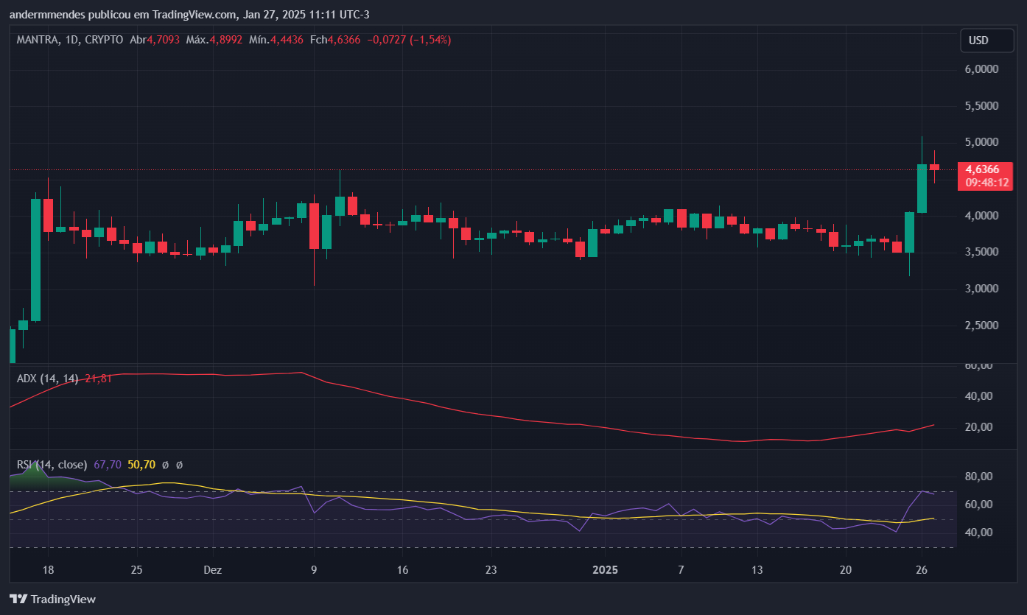Click the 20,00 ADX scale label
Image resolution: width=1027 pixels, height=615 pixels.
[978, 427]
